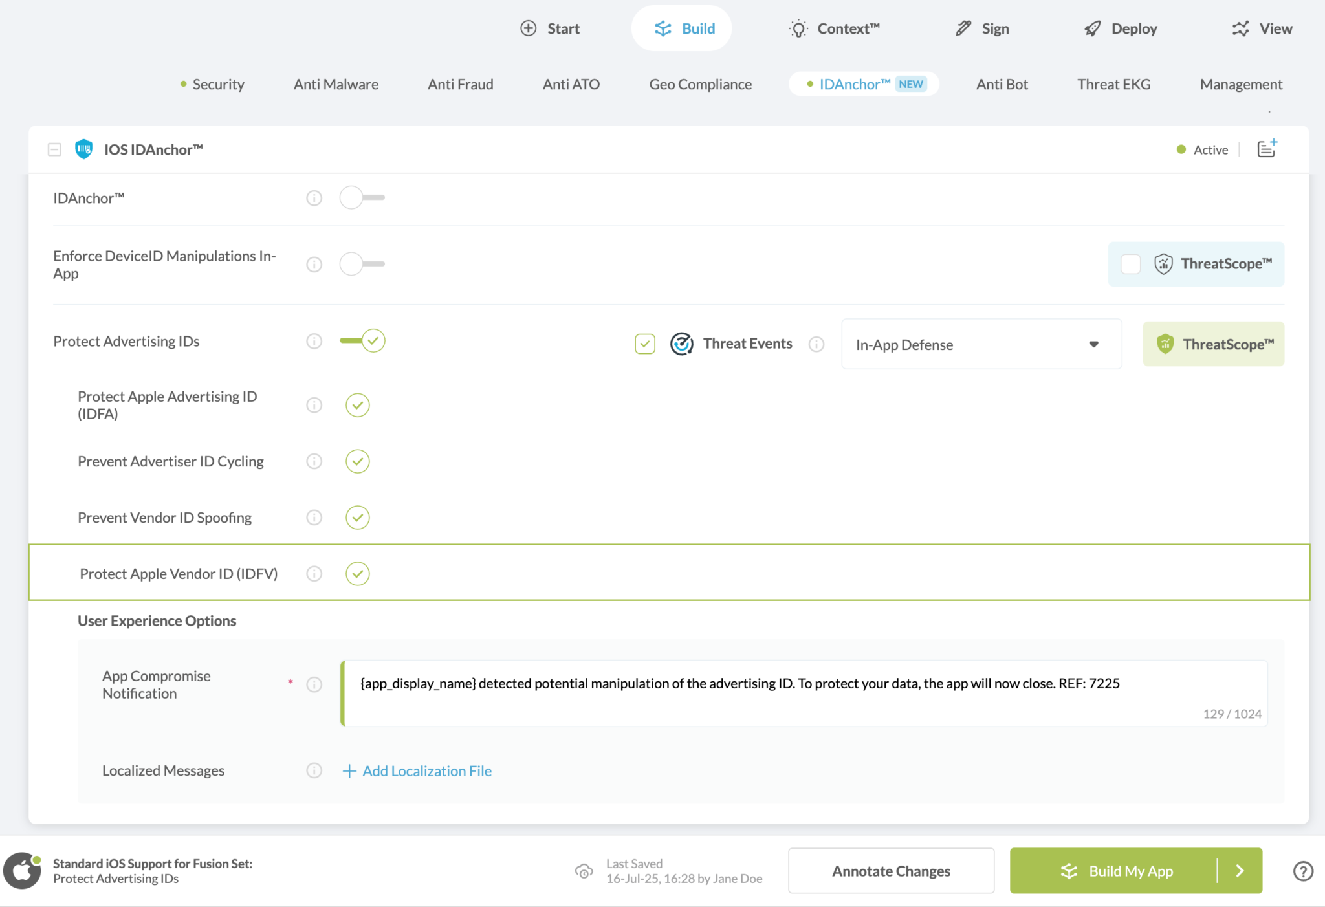Enable the IDAnchor toggle
The height and width of the screenshot is (907, 1325).
point(361,197)
